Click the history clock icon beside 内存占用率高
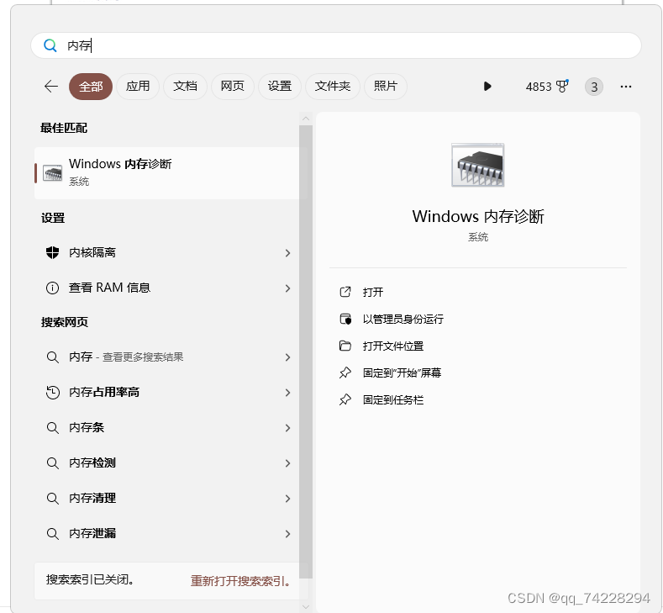The height and width of the screenshot is (613, 663). (x=52, y=392)
